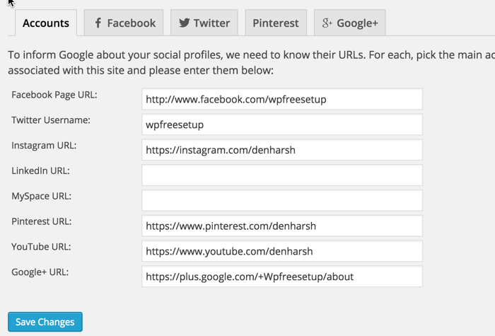Edit the Google+ URL field
The height and width of the screenshot is (336, 495).
281,277
